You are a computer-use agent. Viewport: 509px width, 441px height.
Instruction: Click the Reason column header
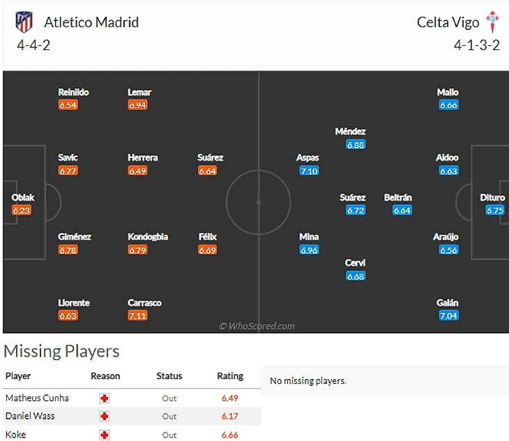105,376
